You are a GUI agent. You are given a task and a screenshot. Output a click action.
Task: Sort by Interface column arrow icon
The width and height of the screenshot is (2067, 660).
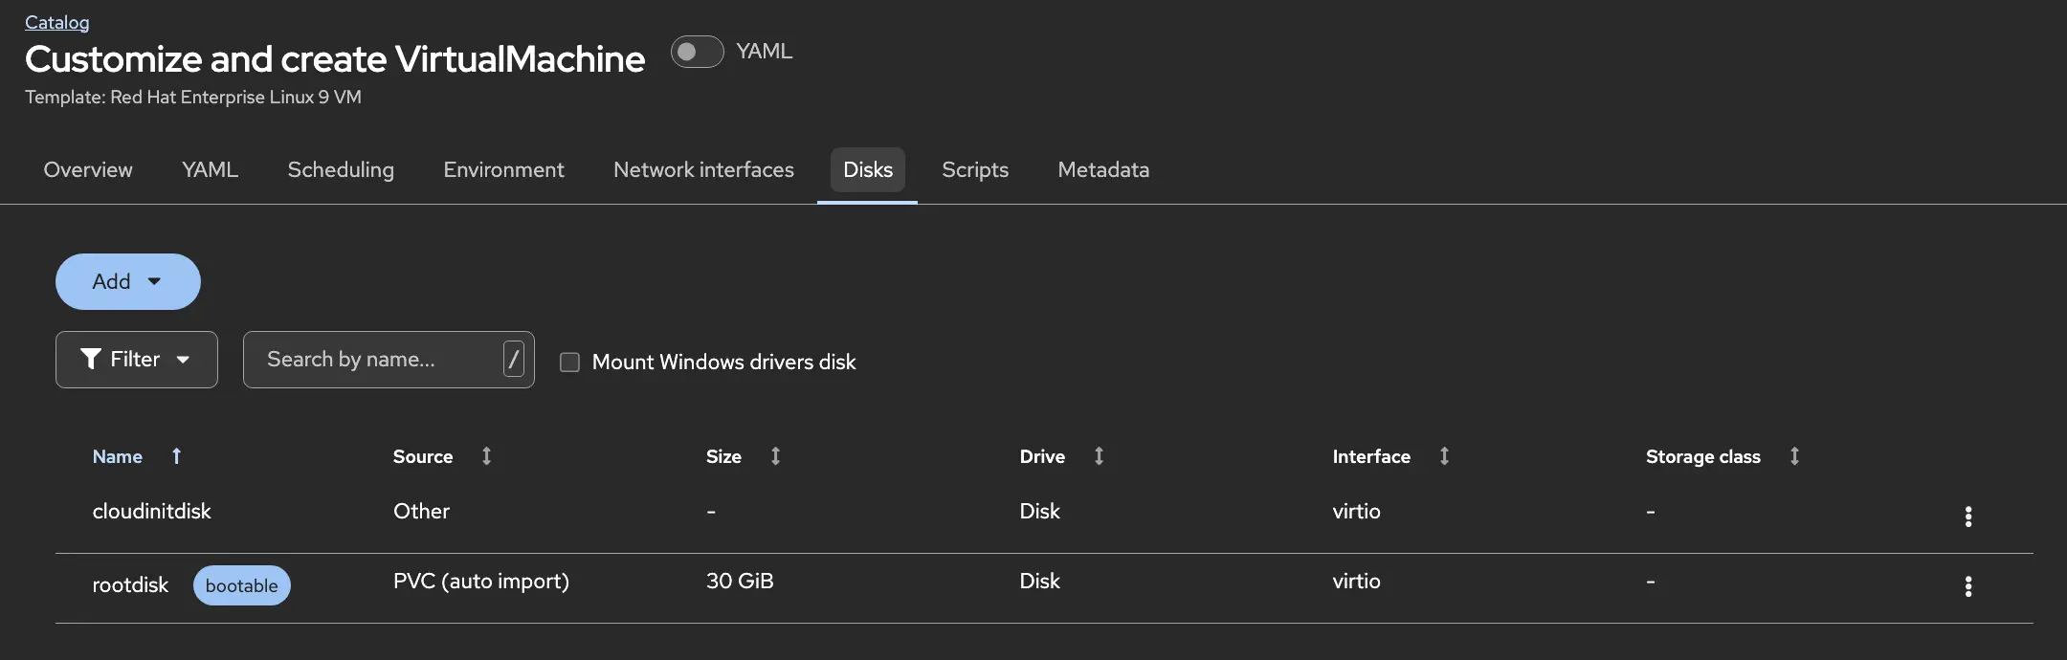[1444, 456]
